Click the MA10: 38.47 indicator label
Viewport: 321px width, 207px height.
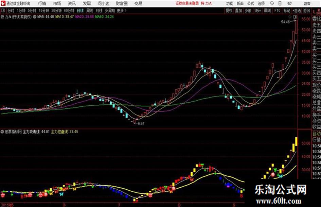(x=65, y=17)
